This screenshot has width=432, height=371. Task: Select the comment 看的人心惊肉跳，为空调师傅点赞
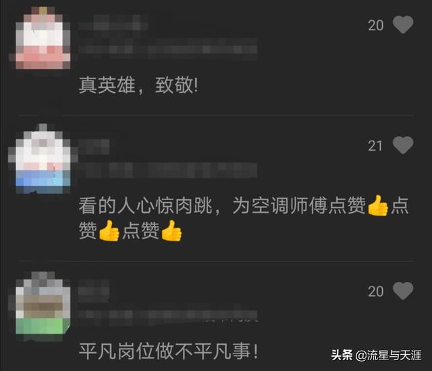244,218
